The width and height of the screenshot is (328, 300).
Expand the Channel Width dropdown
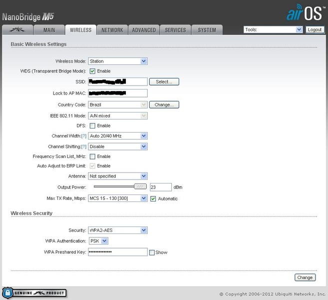[118, 136]
